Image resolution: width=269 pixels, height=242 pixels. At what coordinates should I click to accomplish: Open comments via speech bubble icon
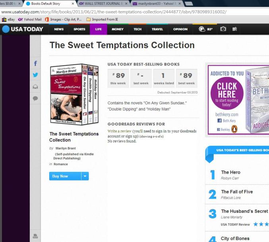pyautogui.click(x=35, y=99)
